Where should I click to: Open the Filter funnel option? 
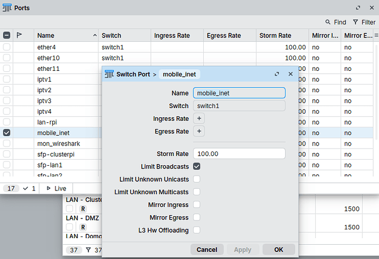pyautogui.click(x=356, y=22)
